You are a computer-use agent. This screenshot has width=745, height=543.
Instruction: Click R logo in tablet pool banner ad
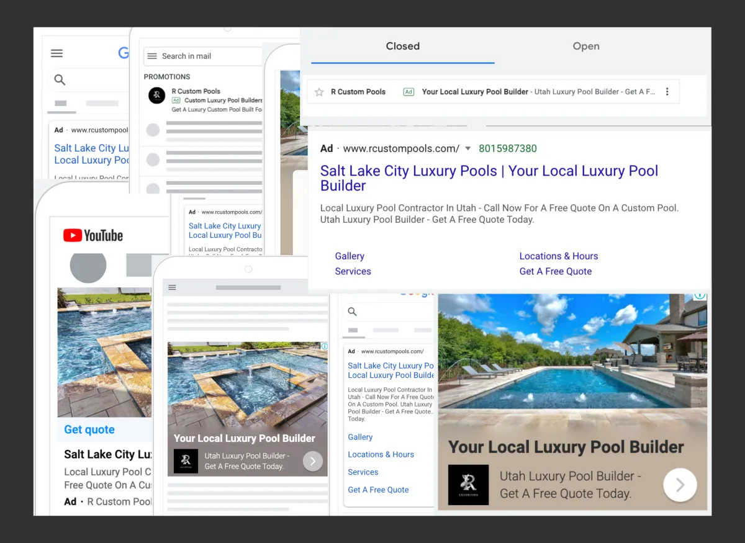(x=186, y=461)
